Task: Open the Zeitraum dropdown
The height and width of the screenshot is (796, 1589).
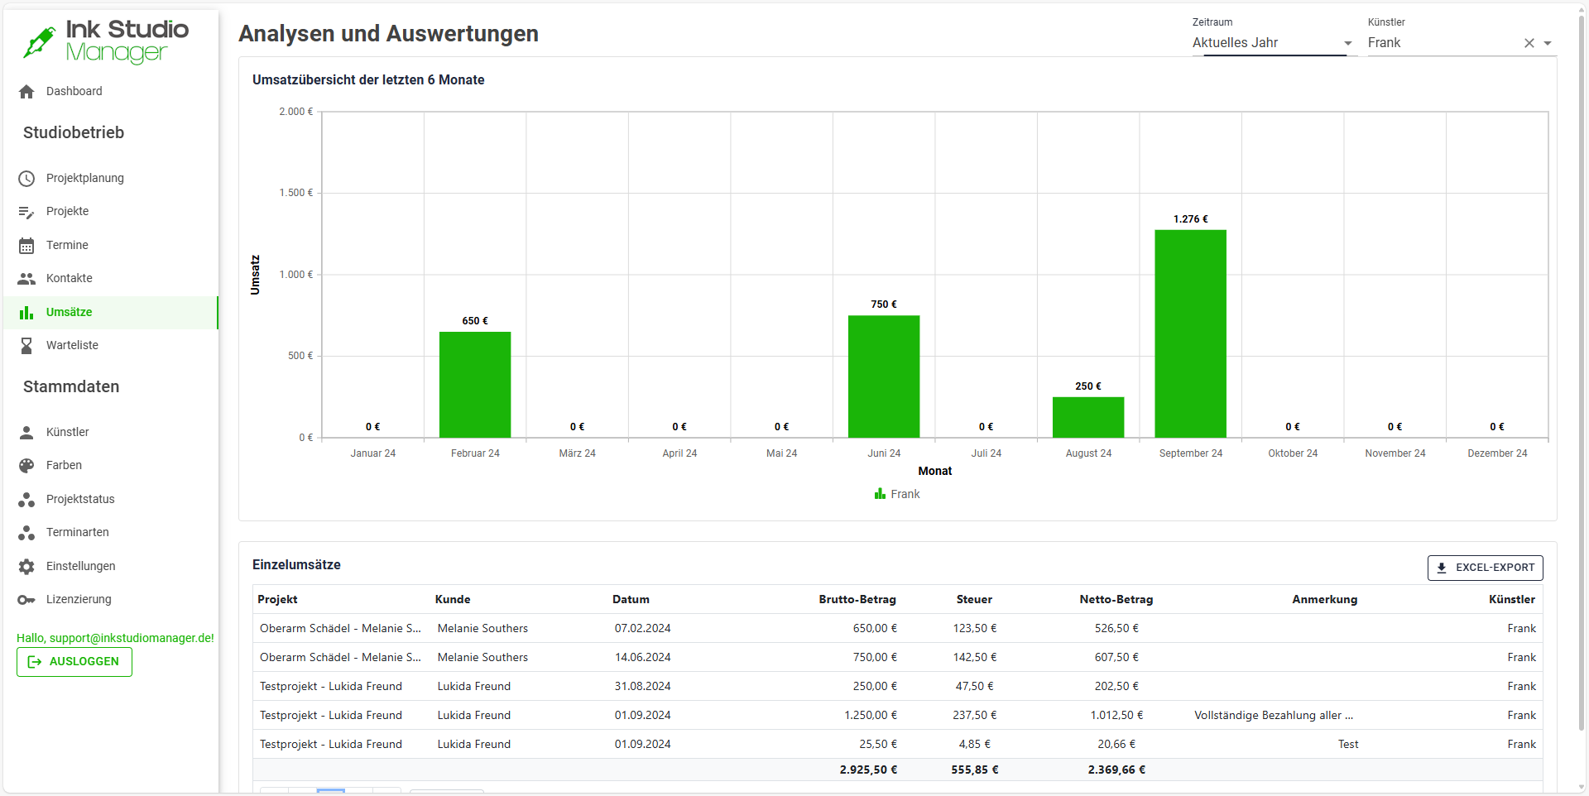Action: [1273, 43]
